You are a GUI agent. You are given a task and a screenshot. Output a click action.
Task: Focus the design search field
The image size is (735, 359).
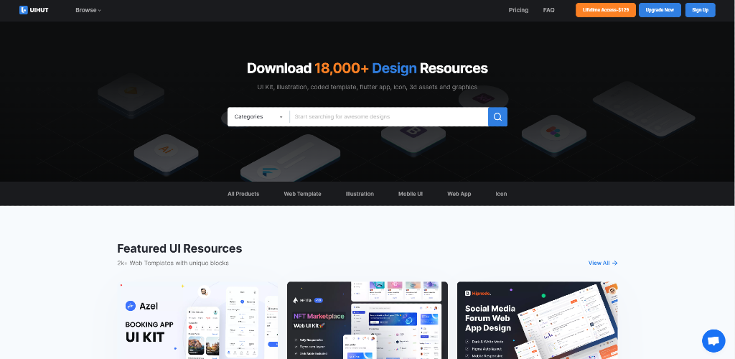[388, 117]
